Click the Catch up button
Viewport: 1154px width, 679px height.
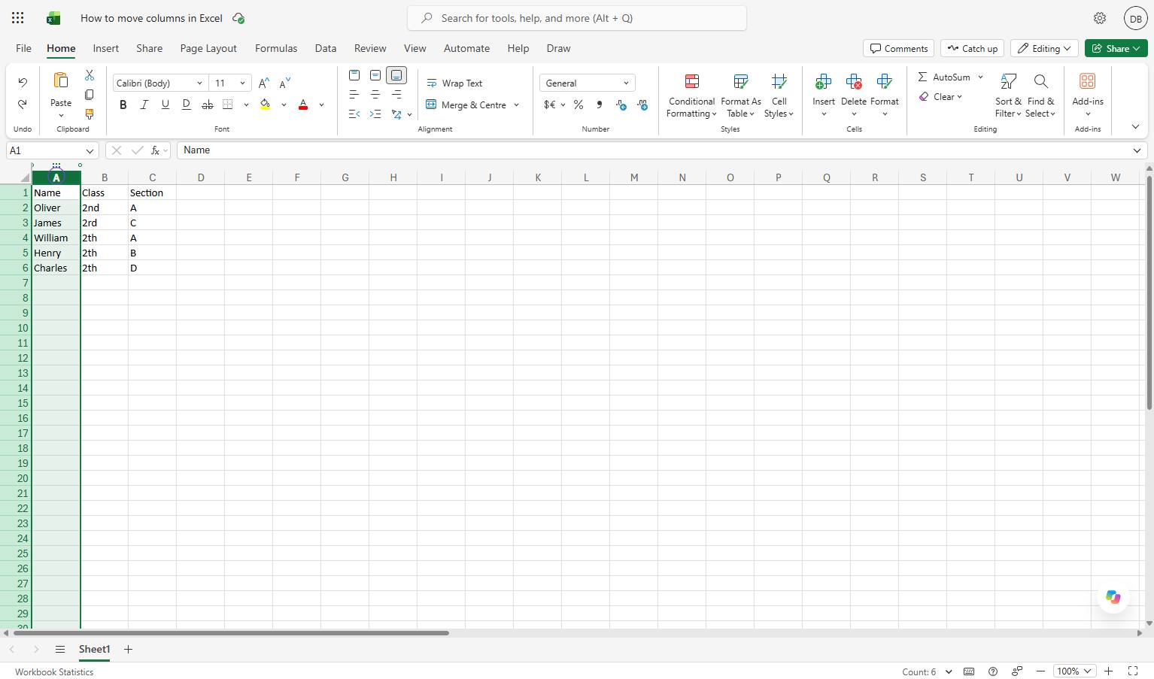[x=973, y=48]
